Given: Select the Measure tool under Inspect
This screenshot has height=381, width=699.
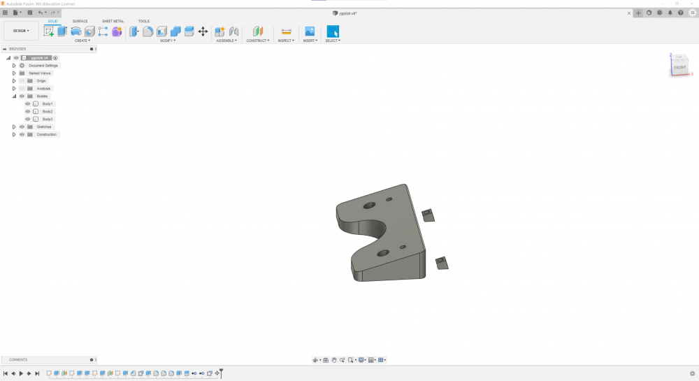Looking at the screenshot, I should point(286,31).
